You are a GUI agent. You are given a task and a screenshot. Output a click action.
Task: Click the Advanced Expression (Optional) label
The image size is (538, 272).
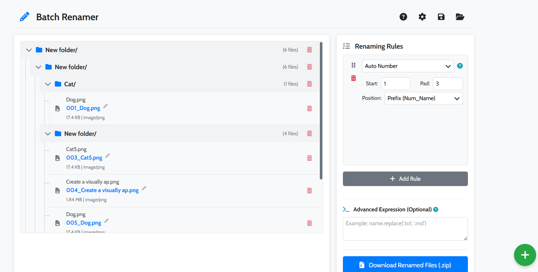(x=392, y=209)
